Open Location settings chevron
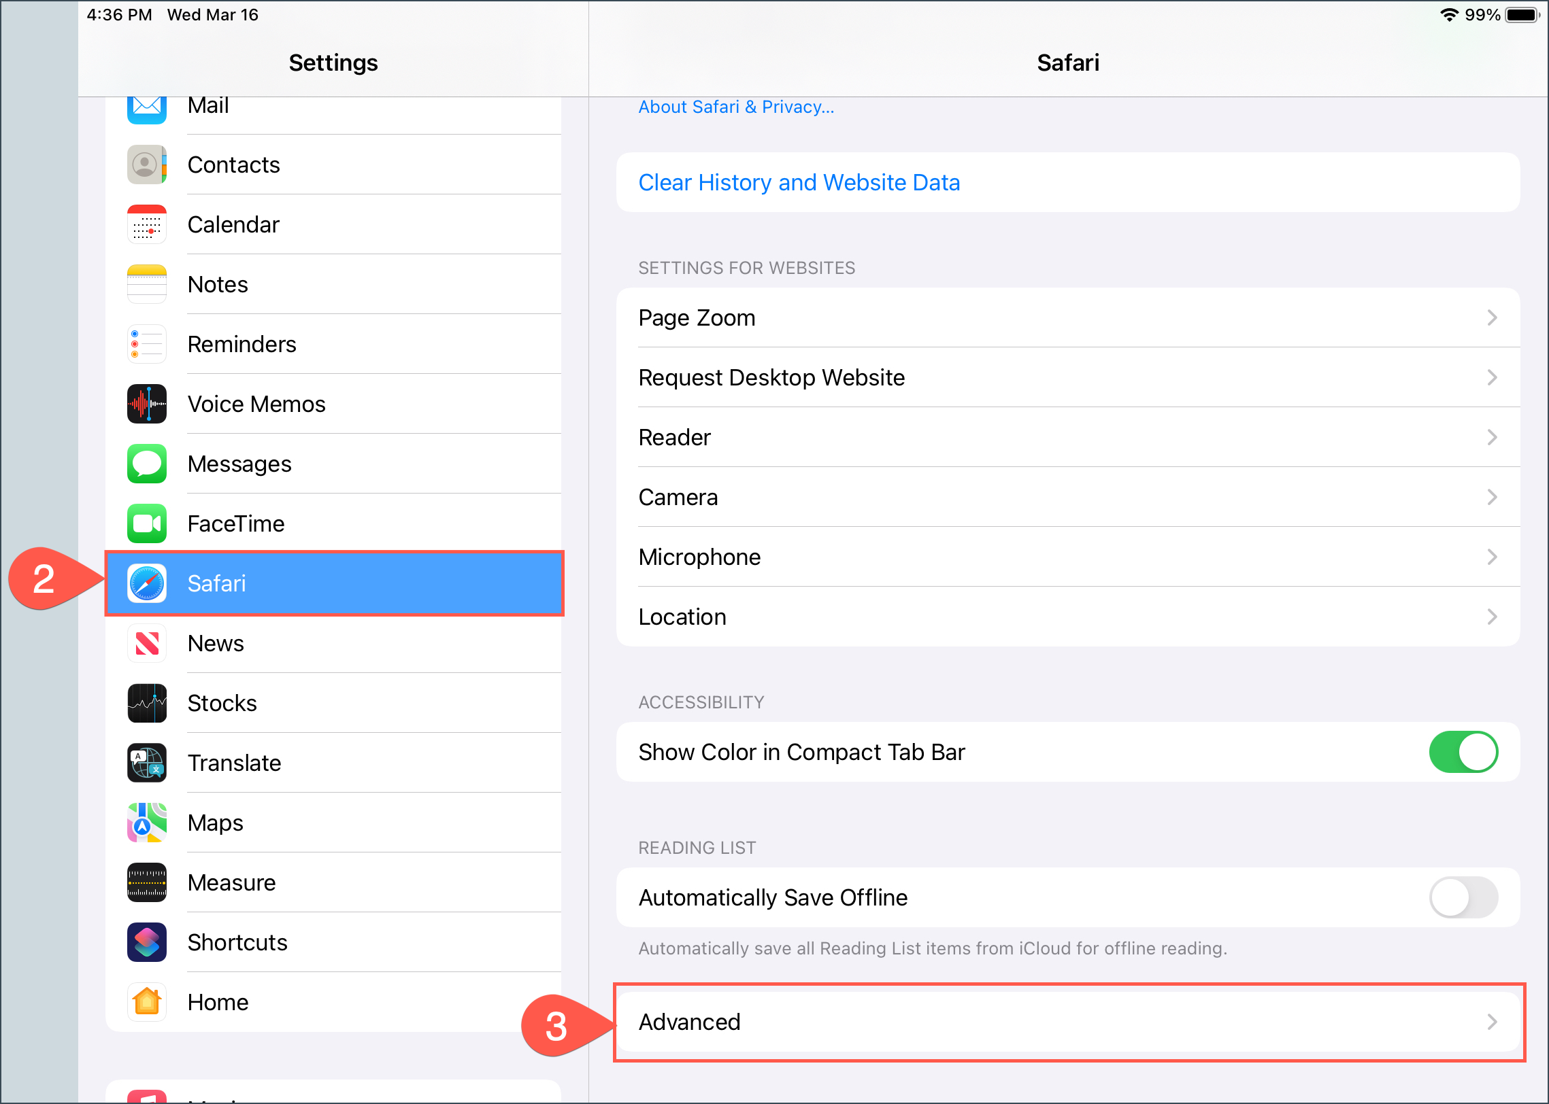This screenshot has width=1549, height=1104. [x=1492, y=617]
